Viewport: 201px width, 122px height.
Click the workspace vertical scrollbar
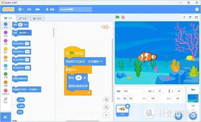pyautogui.click(x=112, y=70)
